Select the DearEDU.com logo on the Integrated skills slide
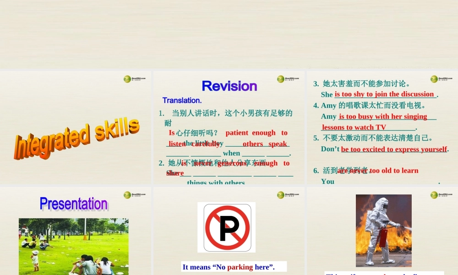The image size is (458, 275). tap(134, 79)
